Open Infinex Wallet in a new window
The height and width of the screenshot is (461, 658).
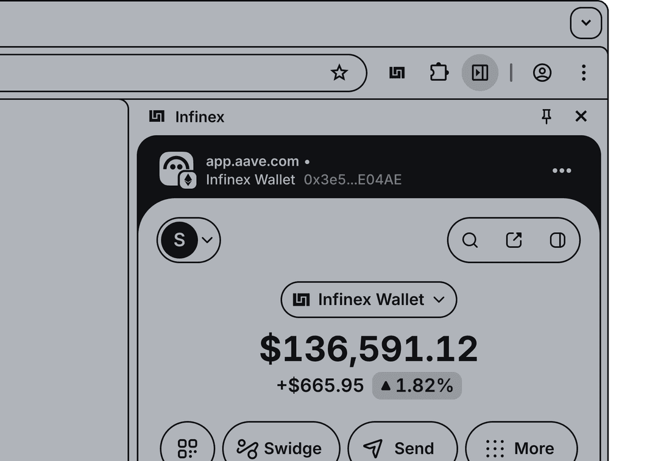[514, 240]
